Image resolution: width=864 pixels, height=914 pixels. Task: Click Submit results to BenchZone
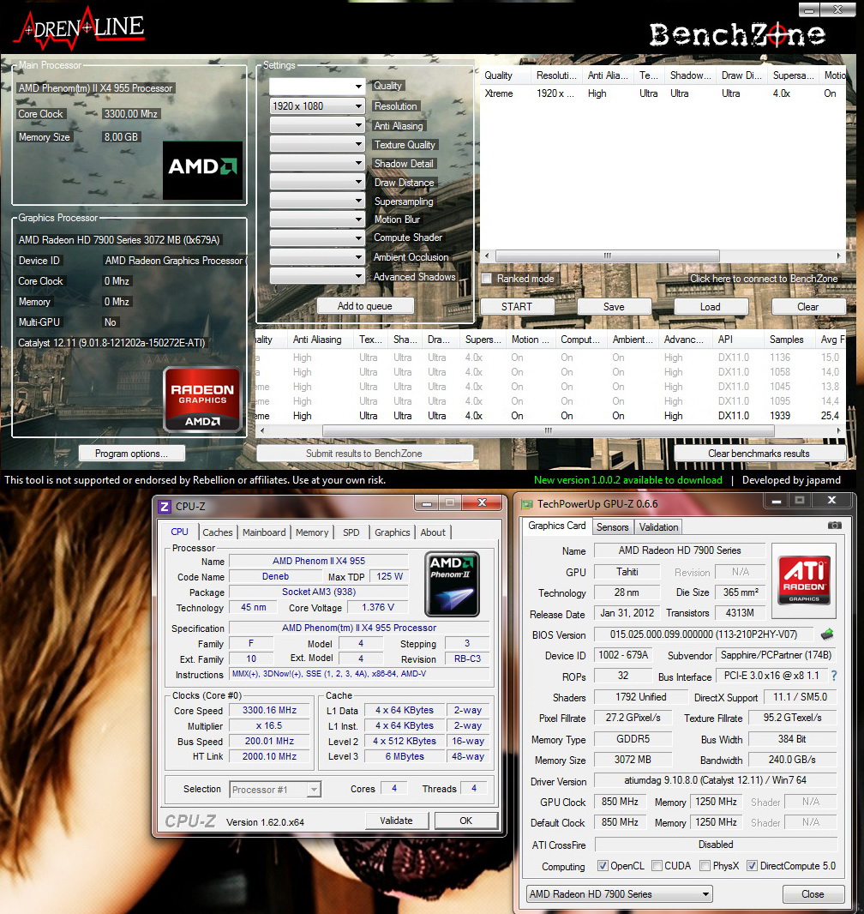click(364, 454)
